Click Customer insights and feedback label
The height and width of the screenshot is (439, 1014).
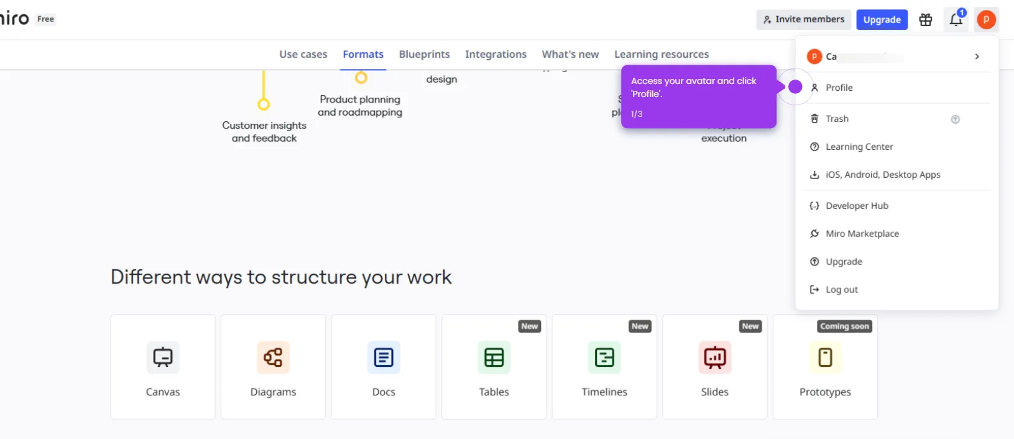[x=264, y=132]
